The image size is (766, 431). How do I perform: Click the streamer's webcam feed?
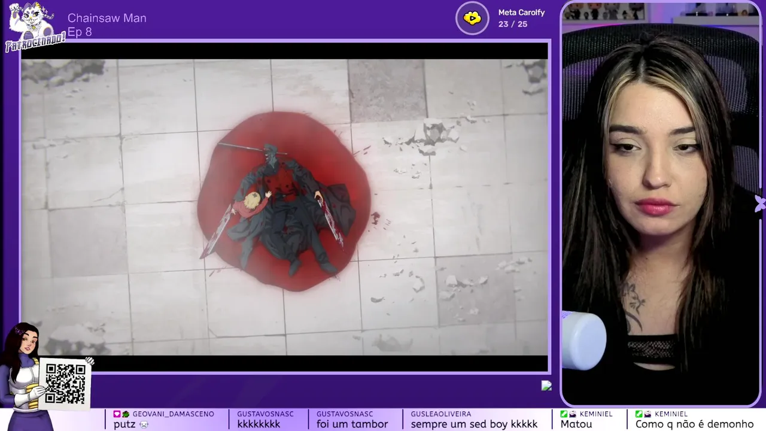point(662,204)
